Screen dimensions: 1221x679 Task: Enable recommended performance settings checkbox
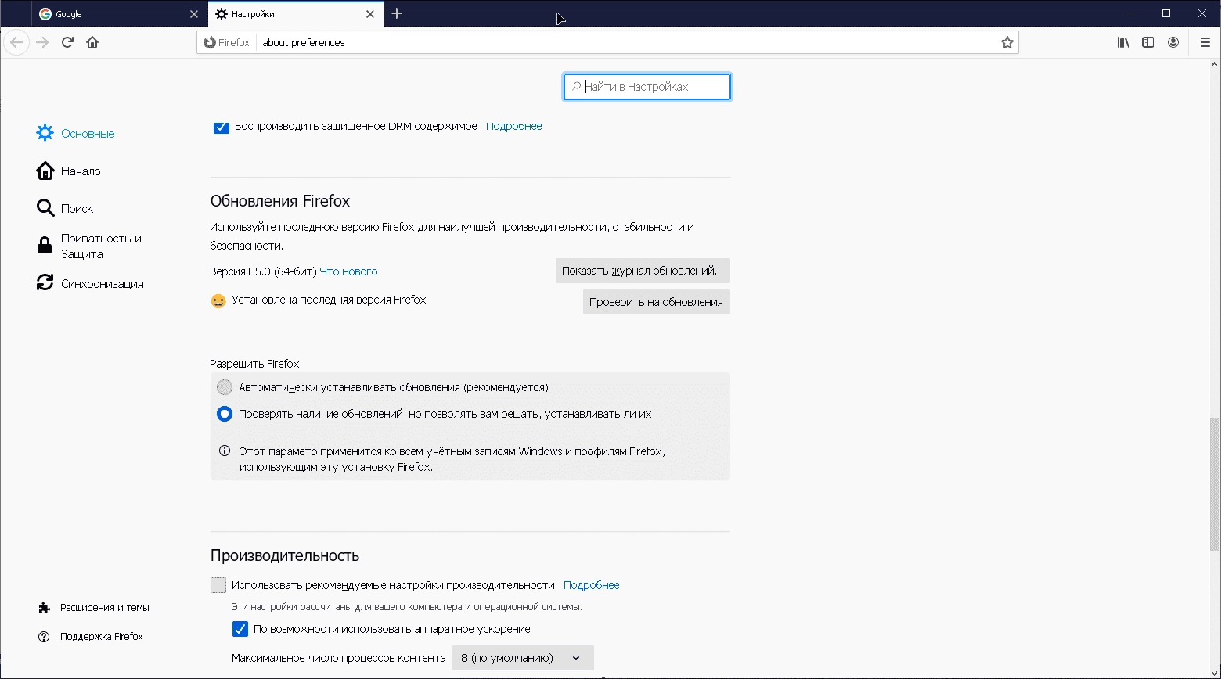tap(218, 585)
